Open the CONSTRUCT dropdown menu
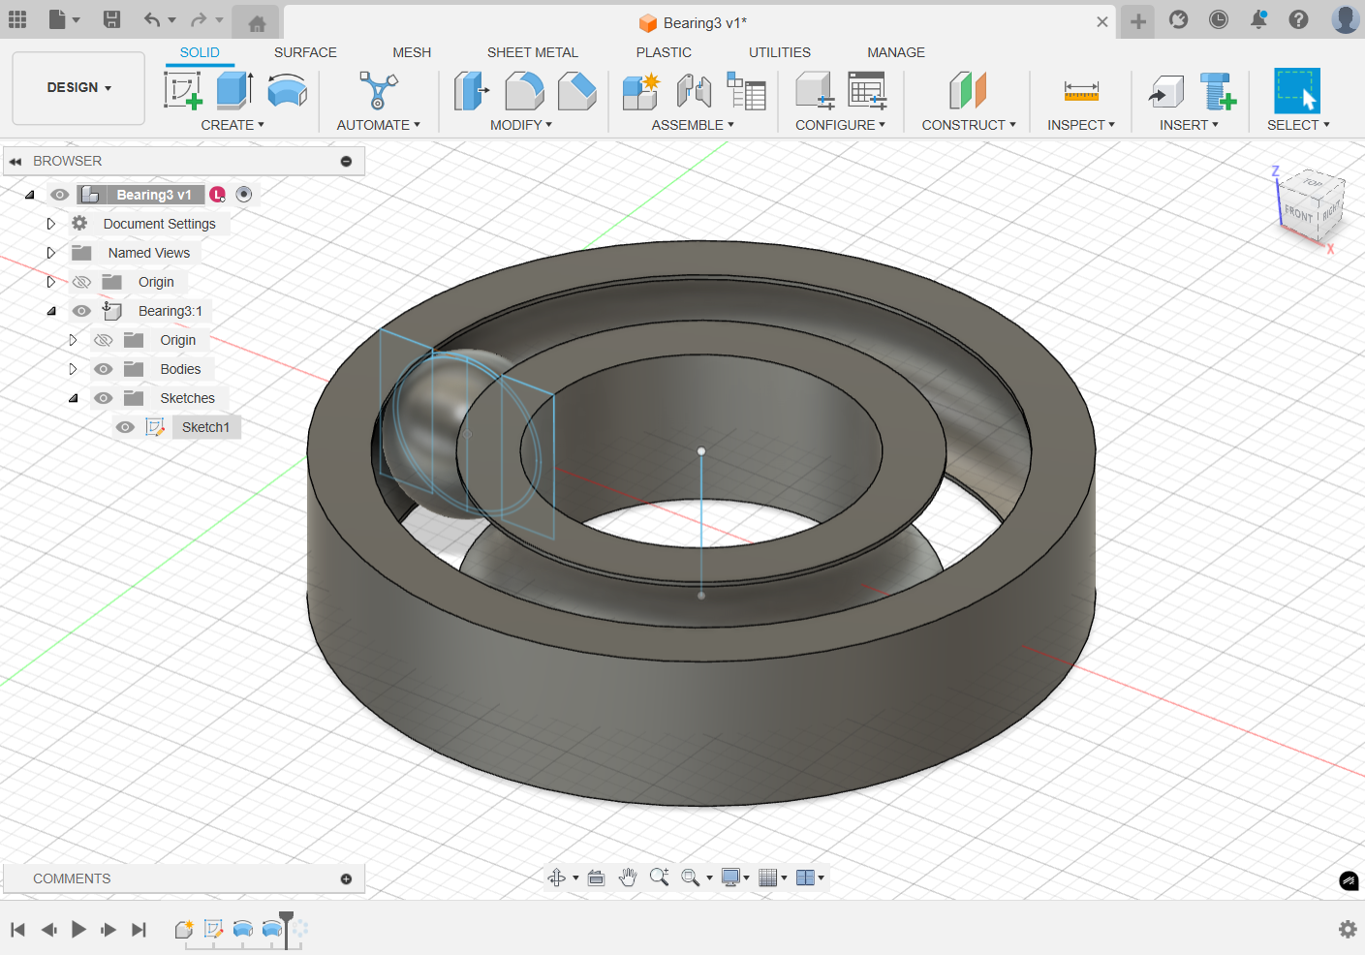 (x=969, y=125)
